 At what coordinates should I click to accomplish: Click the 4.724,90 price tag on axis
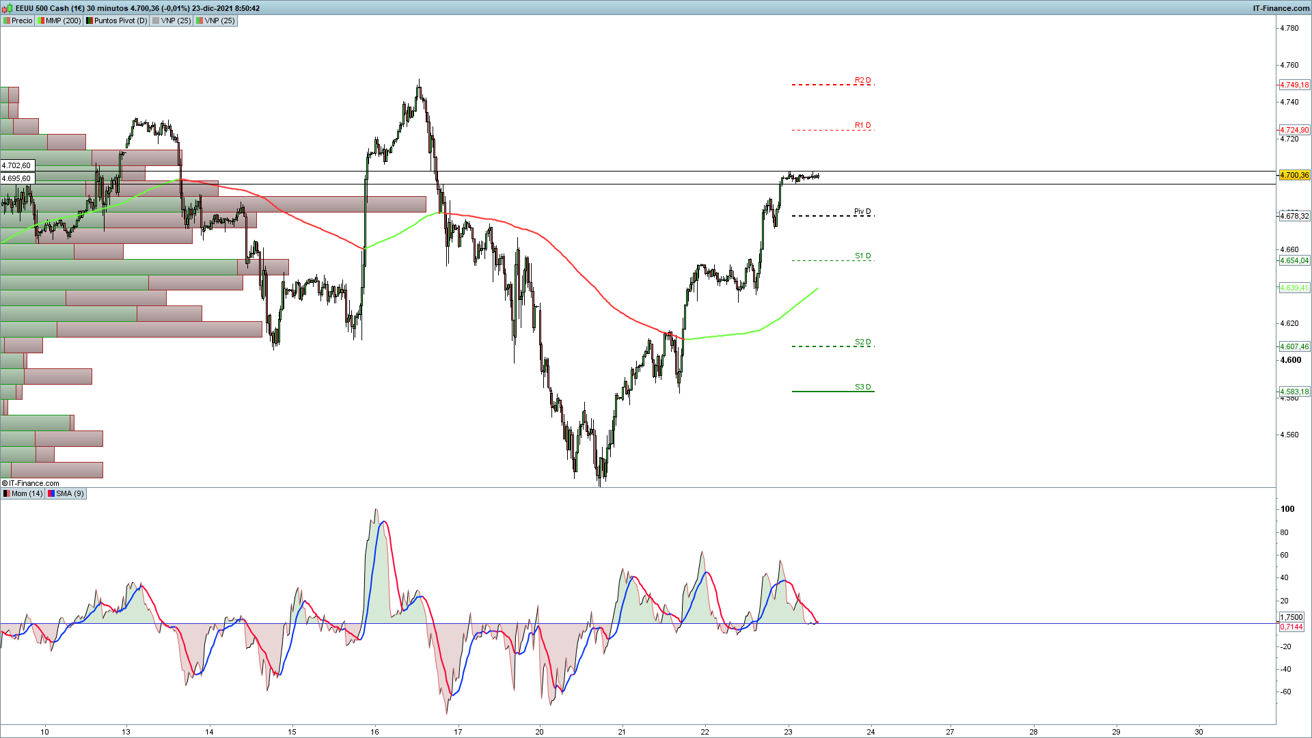point(1294,130)
